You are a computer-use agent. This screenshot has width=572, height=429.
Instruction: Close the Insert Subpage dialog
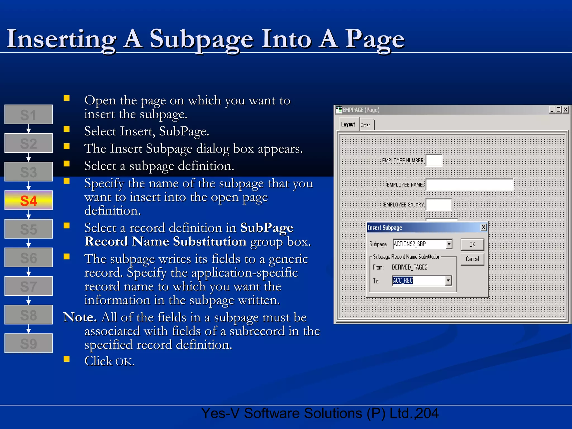click(483, 227)
